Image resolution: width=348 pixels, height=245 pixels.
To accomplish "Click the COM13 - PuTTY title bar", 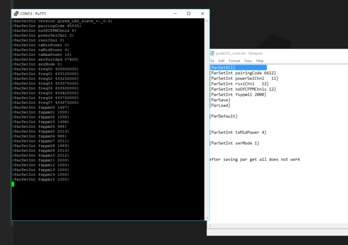I will 89,13.
